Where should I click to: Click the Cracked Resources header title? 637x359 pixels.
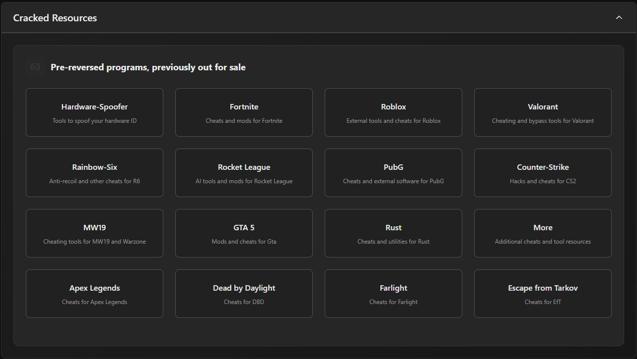point(55,18)
